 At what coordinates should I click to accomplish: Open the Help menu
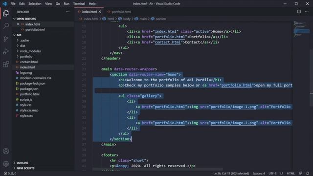pos(92,3)
